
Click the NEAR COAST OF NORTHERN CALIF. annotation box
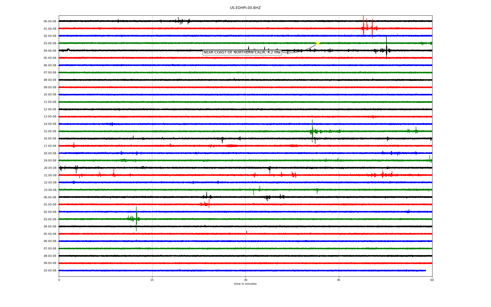[x=242, y=52]
